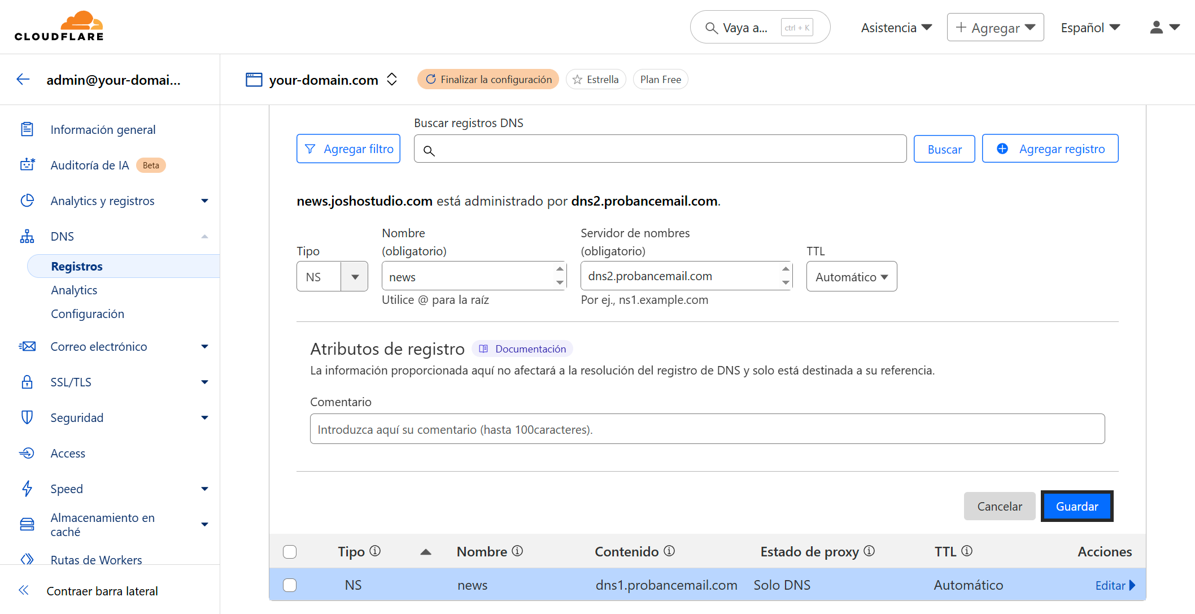Image resolution: width=1195 pixels, height=614 pixels.
Task: Click the Rutas de Workers icon
Action: pyautogui.click(x=27, y=559)
